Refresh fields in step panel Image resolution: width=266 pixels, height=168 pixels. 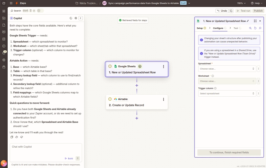(x=255, y=28)
